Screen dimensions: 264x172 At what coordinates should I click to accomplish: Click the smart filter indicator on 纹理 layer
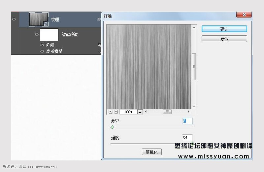(99, 19)
